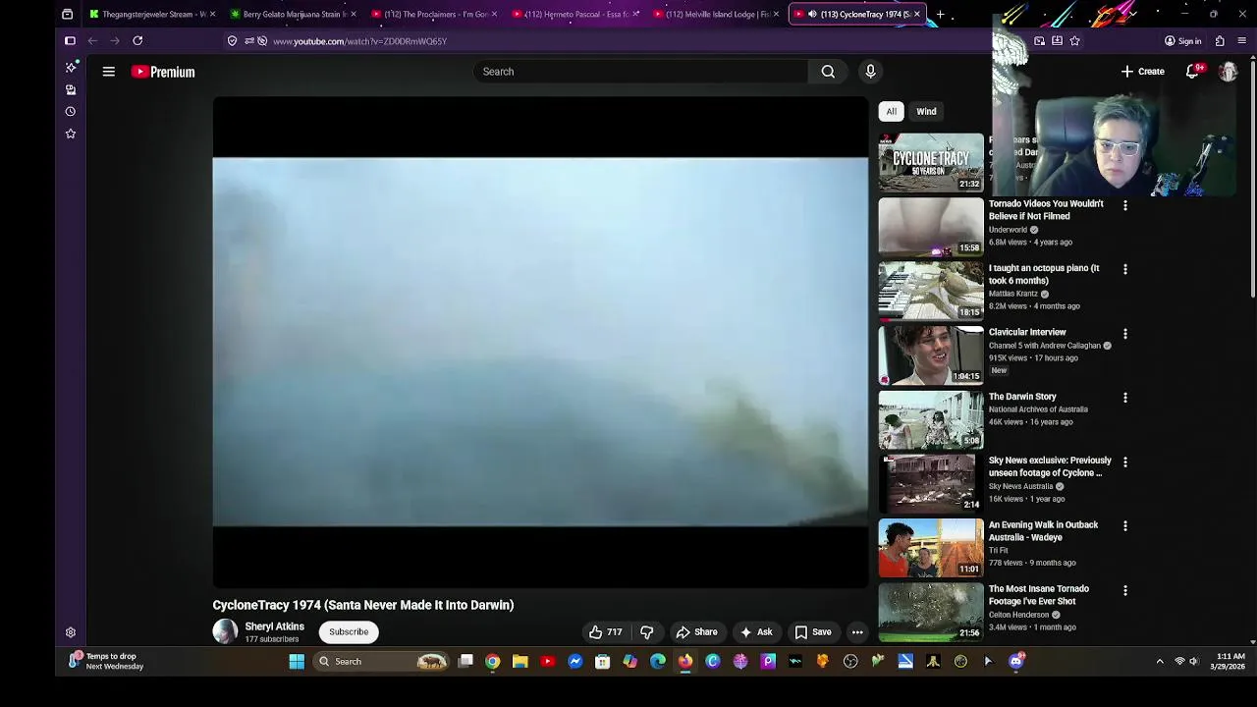Viewport: 1257px width, 707px height.
Task: Click the Ask button
Action: tap(756, 632)
